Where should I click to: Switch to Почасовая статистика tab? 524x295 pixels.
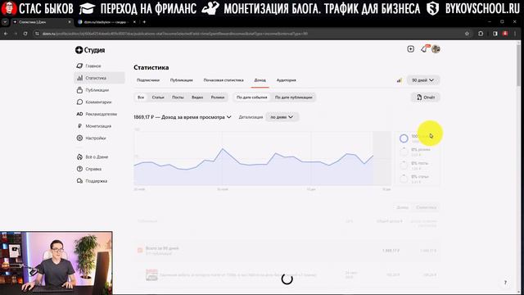point(224,80)
